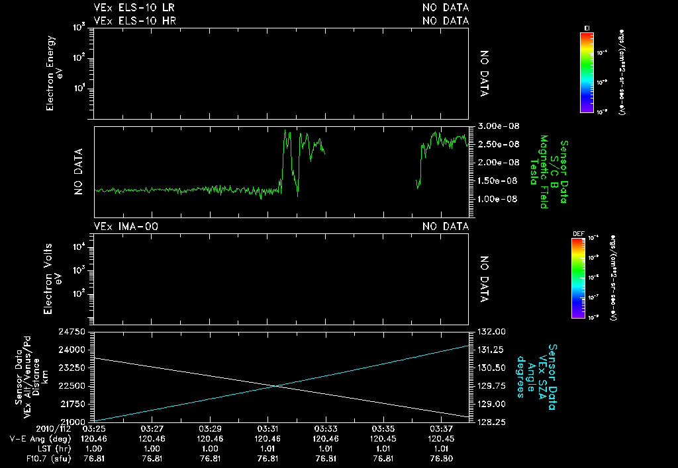Viewport: 678px width, 468px height.
Task: Click the 03:37 time axis label
Action: [x=442, y=429]
